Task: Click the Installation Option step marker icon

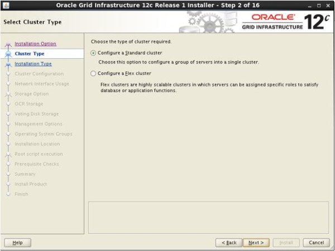Action: (x=8, y=44)
